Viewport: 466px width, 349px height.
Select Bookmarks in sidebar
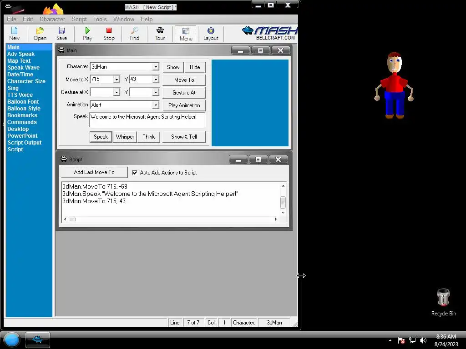click(x=22, y=115)
